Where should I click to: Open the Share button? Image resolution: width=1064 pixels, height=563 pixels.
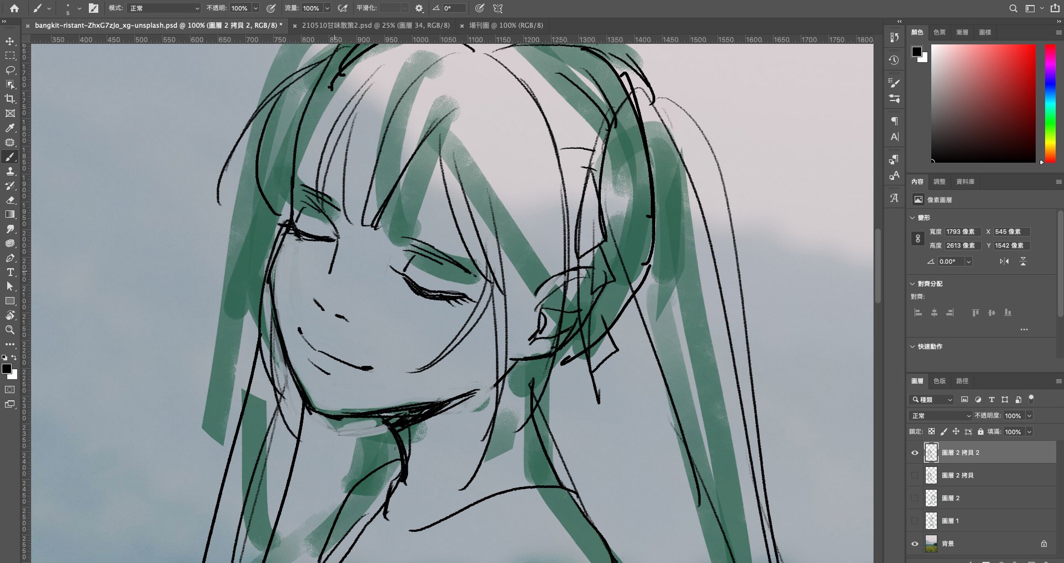(1055, 8)
